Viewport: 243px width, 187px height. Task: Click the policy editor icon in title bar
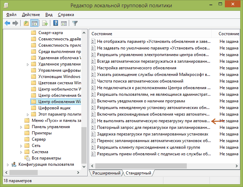[6, 6]
